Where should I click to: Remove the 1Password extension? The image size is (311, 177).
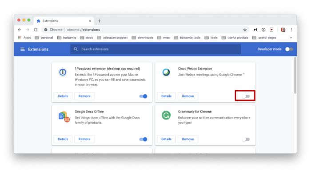tap(84, 96)
